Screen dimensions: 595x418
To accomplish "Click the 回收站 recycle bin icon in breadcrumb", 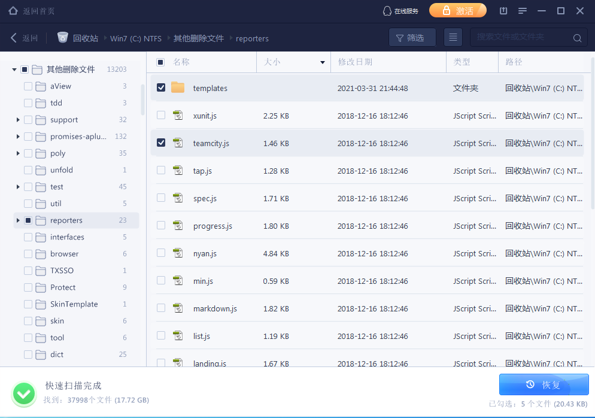I will (62, 38).
